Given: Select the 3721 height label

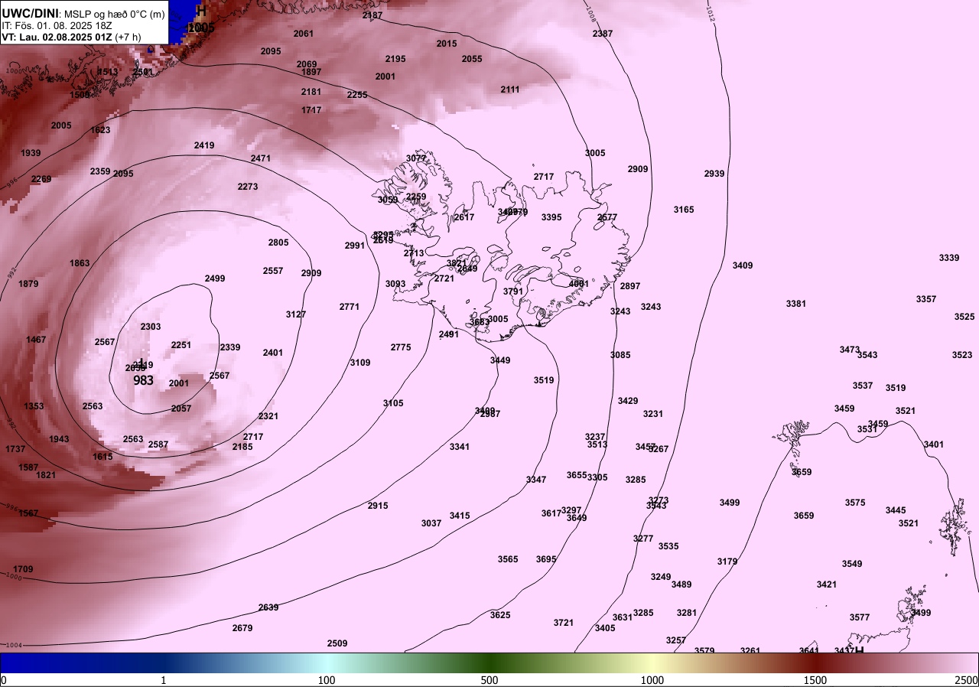Looking at the screenshot, I should tap(564, 623).
